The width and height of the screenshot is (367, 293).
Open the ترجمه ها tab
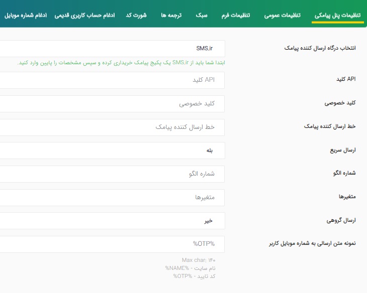tap(171, 16)
